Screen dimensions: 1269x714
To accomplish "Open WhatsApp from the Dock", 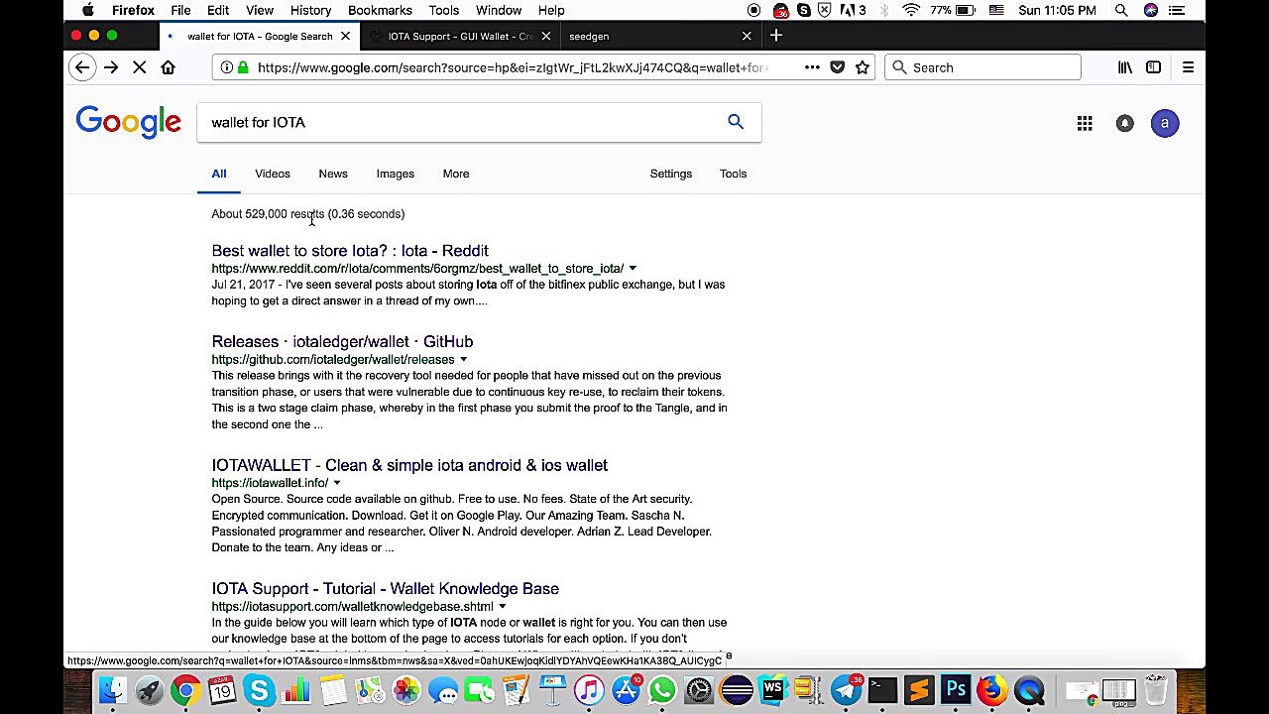I will point(662,690).
